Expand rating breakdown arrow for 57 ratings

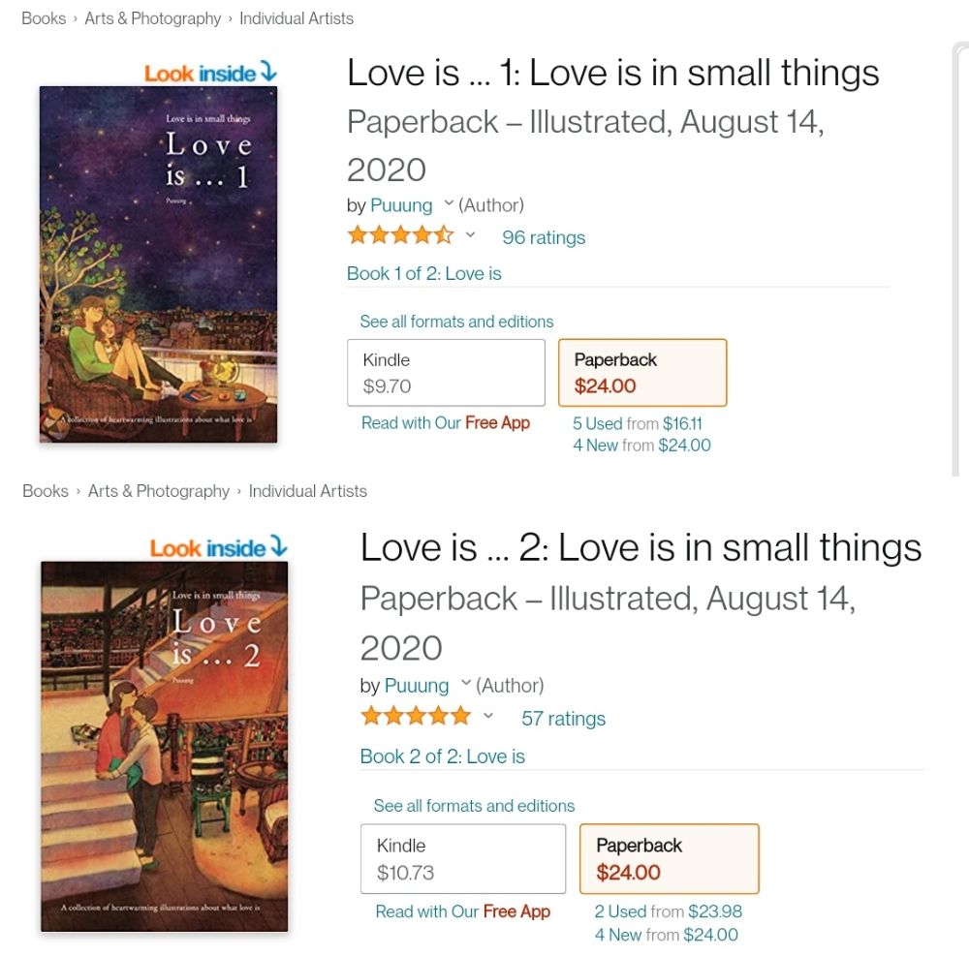click(488, 717)
